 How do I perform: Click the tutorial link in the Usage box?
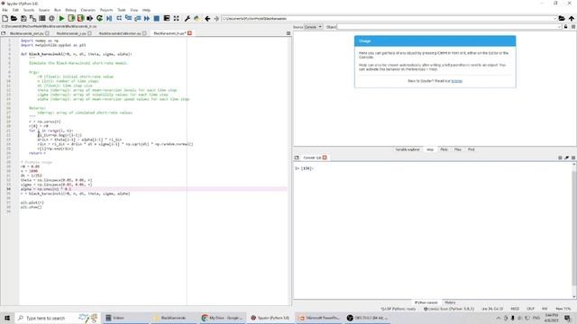click(x=456, y=81)
